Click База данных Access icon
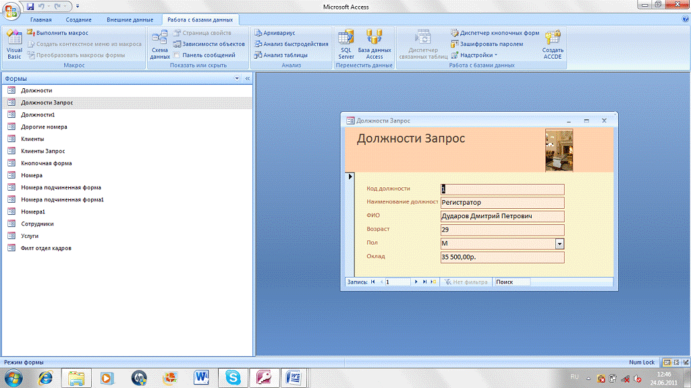Image resolution: width=691 pixels, height=388 pixels. tap(375, 44)
